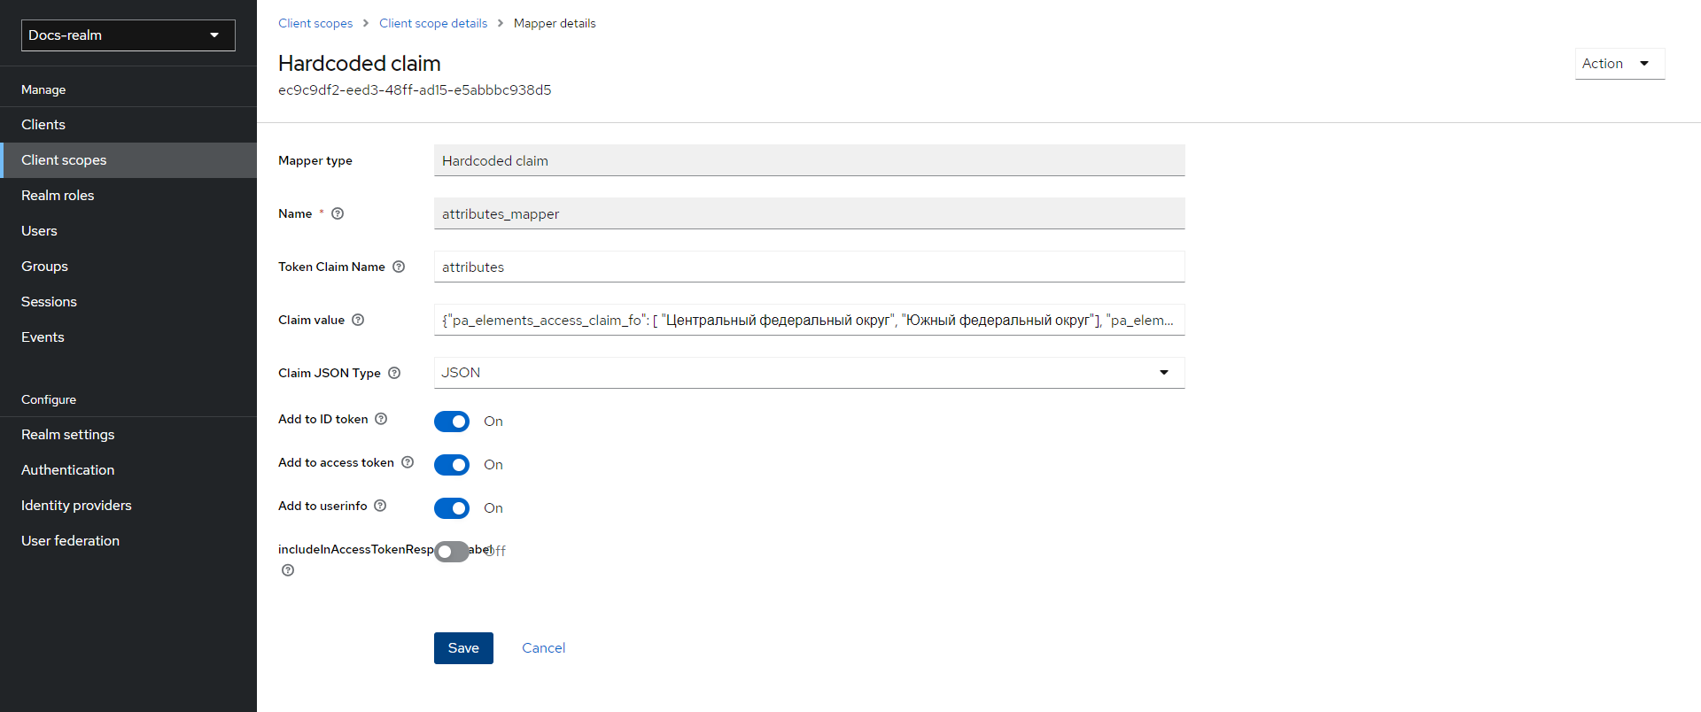Click the includeInAccessTokenResponse help icon
This screenshot has width=1701, height=712.
[288, 570]
